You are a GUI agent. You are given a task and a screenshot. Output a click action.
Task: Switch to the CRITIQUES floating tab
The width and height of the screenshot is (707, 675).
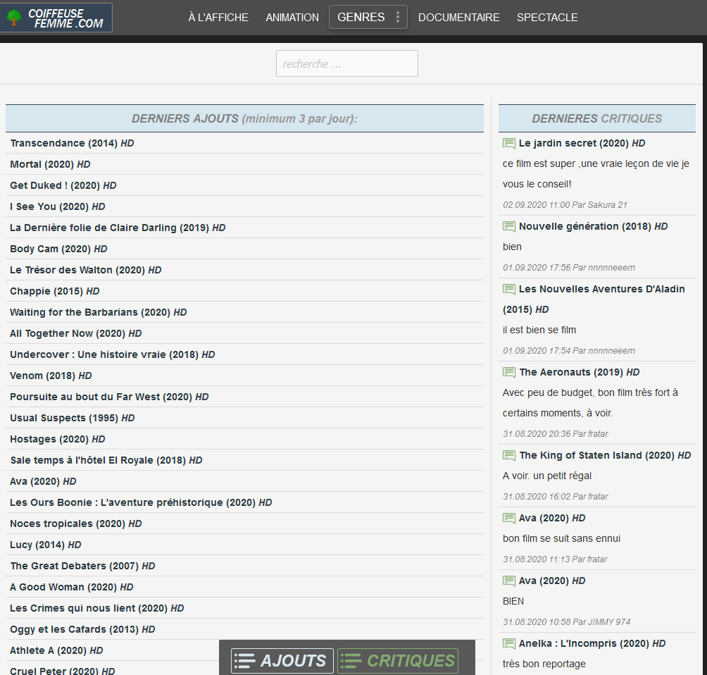tap(398, 661)
